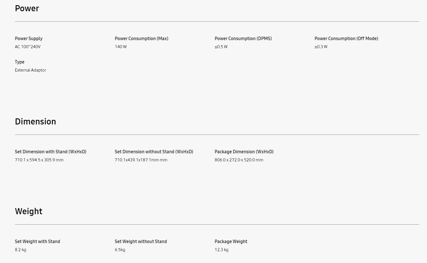Click the ≤0.5 W value
The height and width of the screenshot is (263, 427).
221,47
